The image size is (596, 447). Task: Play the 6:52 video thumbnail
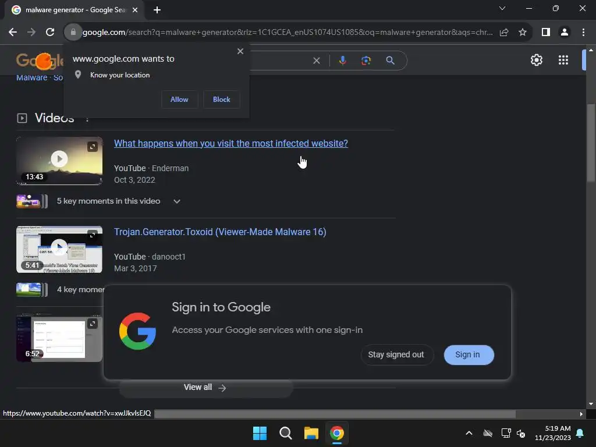tap(59, 338)
